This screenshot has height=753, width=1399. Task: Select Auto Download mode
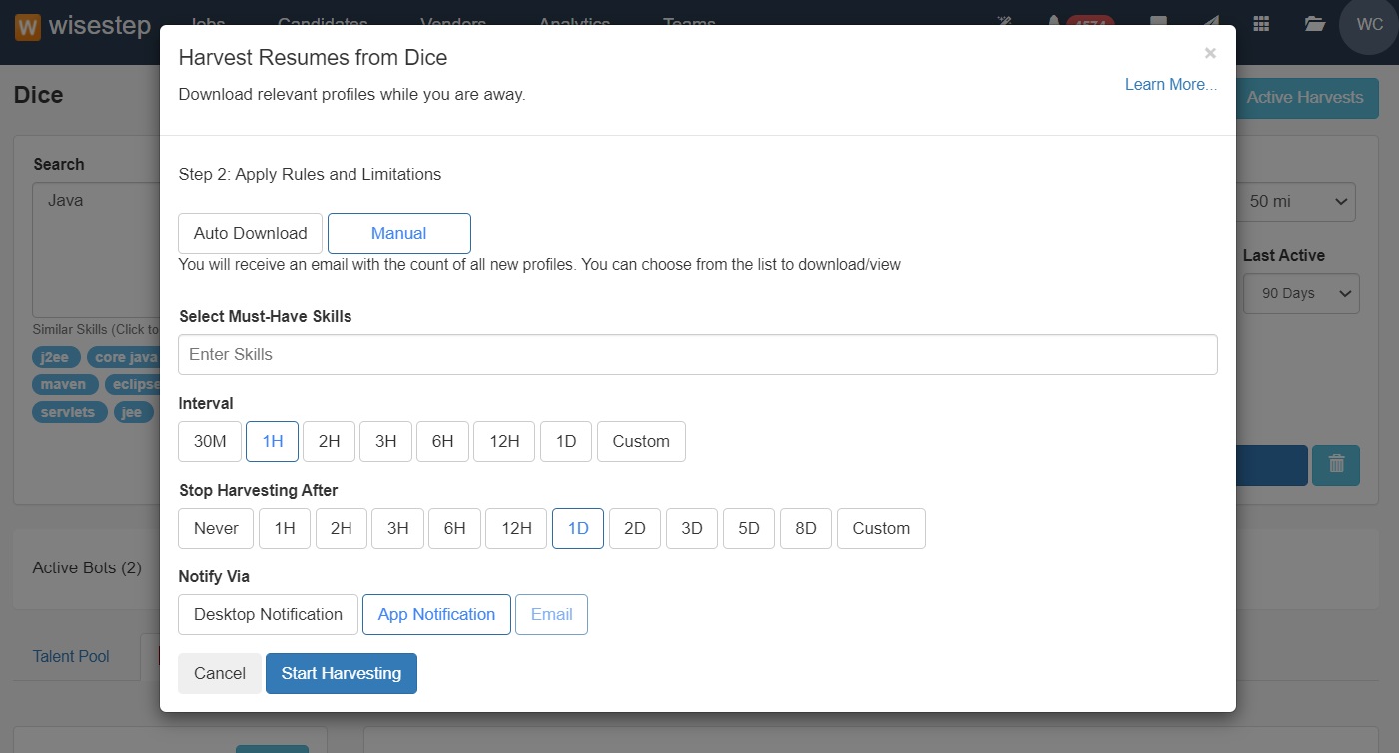point(250,233)
